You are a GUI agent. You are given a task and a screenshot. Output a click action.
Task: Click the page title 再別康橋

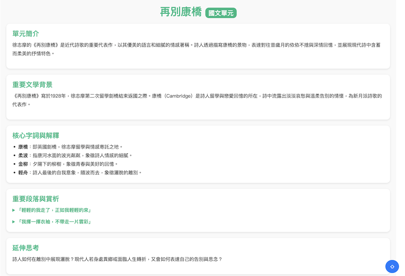(181, 12)
